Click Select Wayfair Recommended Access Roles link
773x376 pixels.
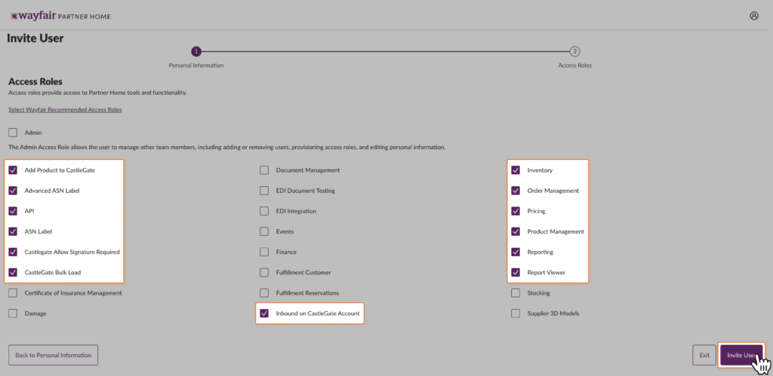click(65, 110)
